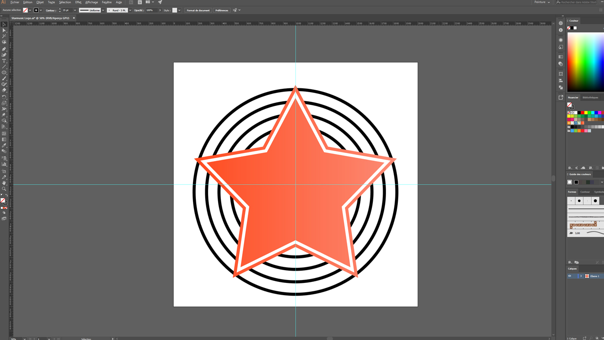
Task: Select the Selection (black arrow) tool
Action: click(4, 25)
